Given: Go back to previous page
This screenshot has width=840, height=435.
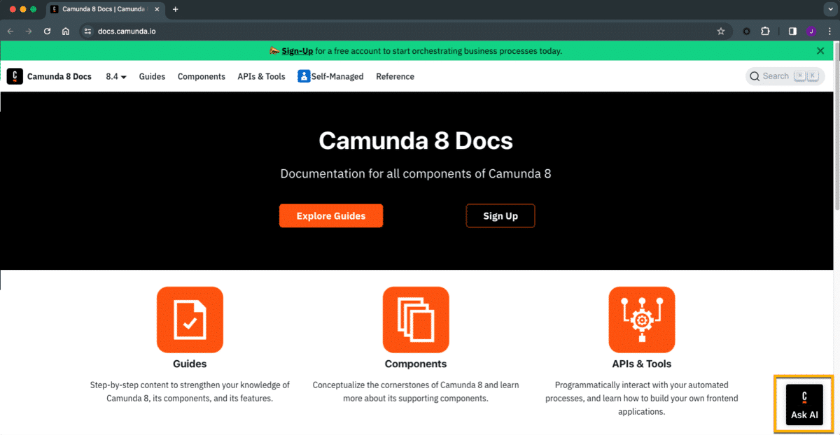Looking at the screenshot, I should coord(10,31).
